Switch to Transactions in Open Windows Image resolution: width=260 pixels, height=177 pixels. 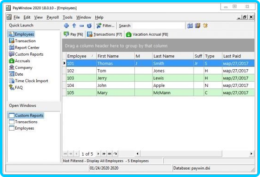coord(23,122)
